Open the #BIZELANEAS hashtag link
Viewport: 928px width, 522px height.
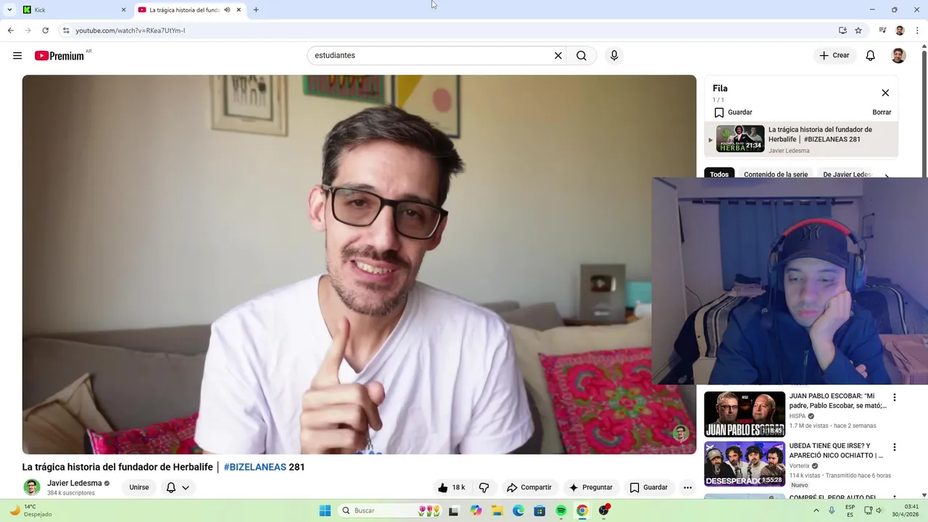pyautogui.click(x=255, y=467)
